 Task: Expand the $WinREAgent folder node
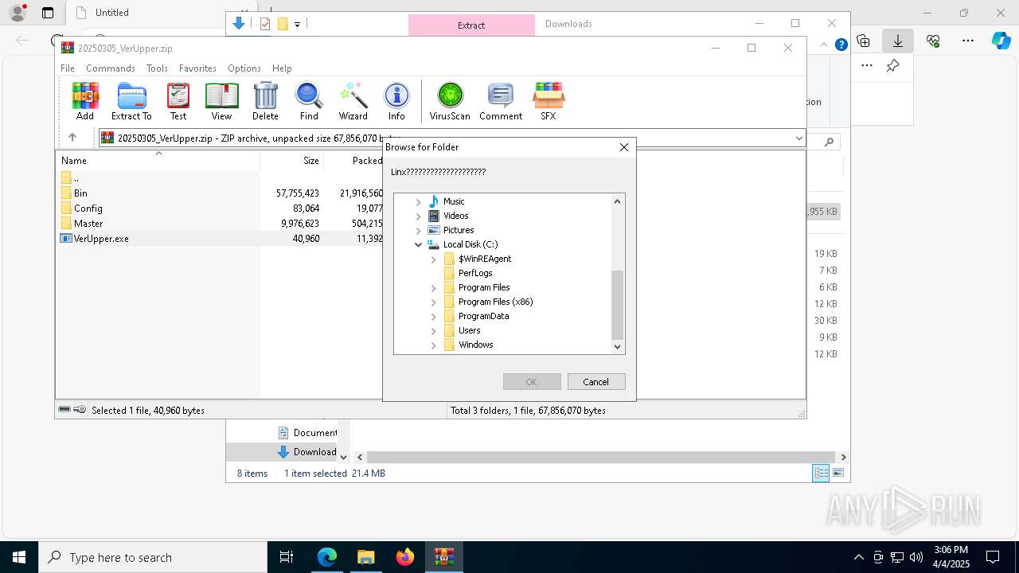[x=434, y=259]
